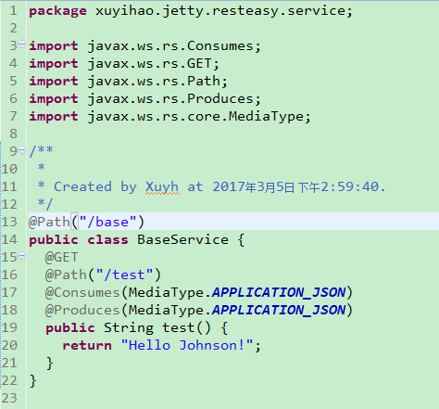
Task: Click line number 1 in the gutter
Action: click(13, 11)
